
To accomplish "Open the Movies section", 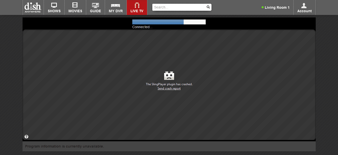I will point(75,7).
